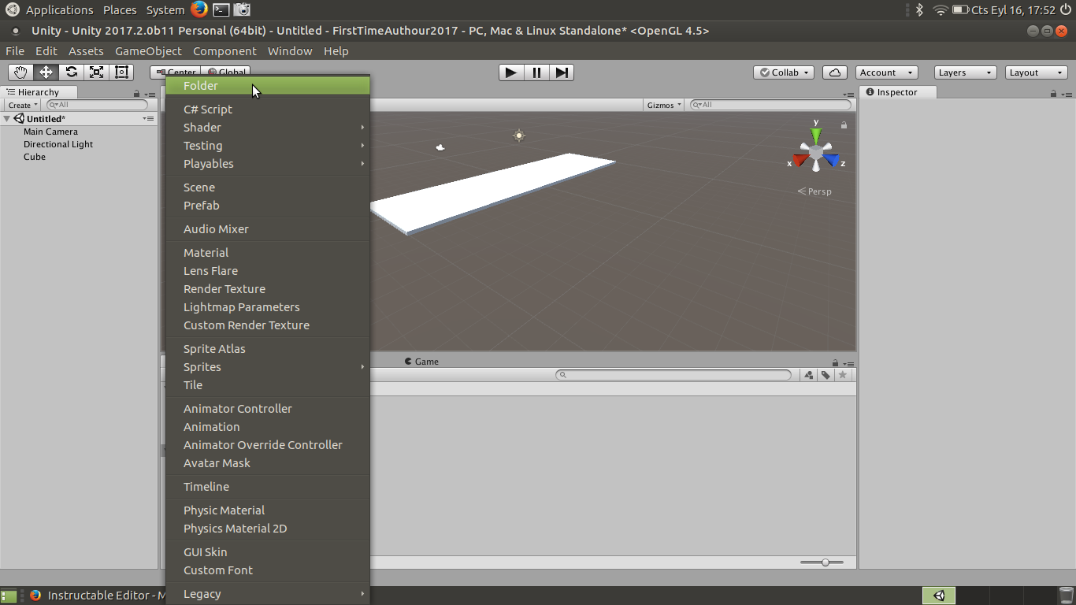Open the Layout dropdown
The image size is (1076, 605).
tap(1037, 72)
